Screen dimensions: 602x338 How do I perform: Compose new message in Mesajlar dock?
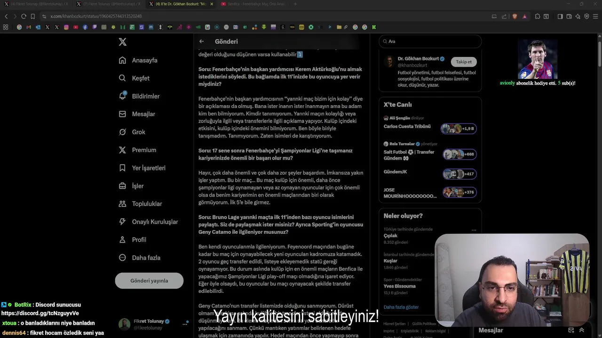pos(571,330)
